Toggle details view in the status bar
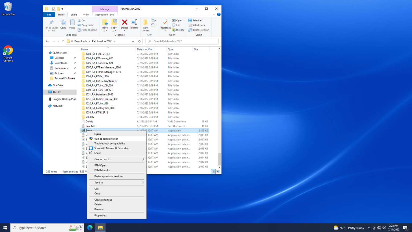Image resolution: width=412 pixels, height=232 pixels. (x=213, y=171)
